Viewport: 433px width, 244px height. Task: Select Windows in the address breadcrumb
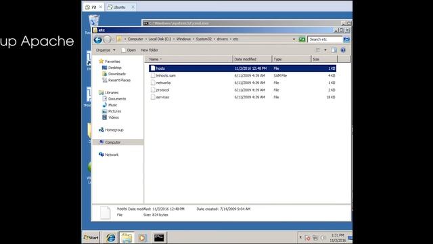(x=183, y=39)
